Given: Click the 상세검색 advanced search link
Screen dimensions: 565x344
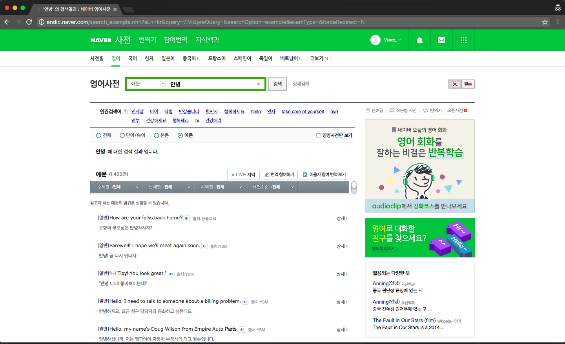Looking at the screenshot, I should point(301,84).
